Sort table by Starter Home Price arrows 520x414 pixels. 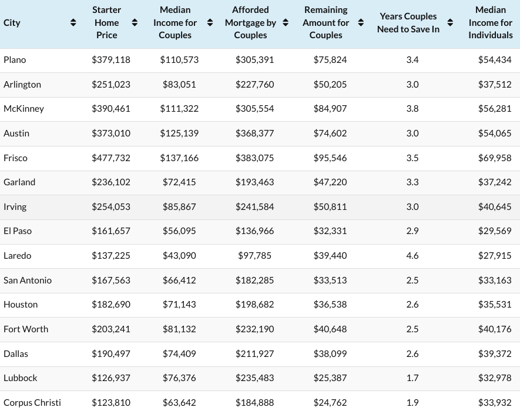tap(135, 23)
